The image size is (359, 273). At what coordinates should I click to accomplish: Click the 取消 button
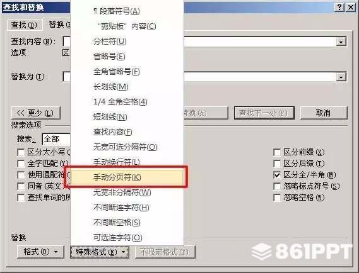[324, 113]
